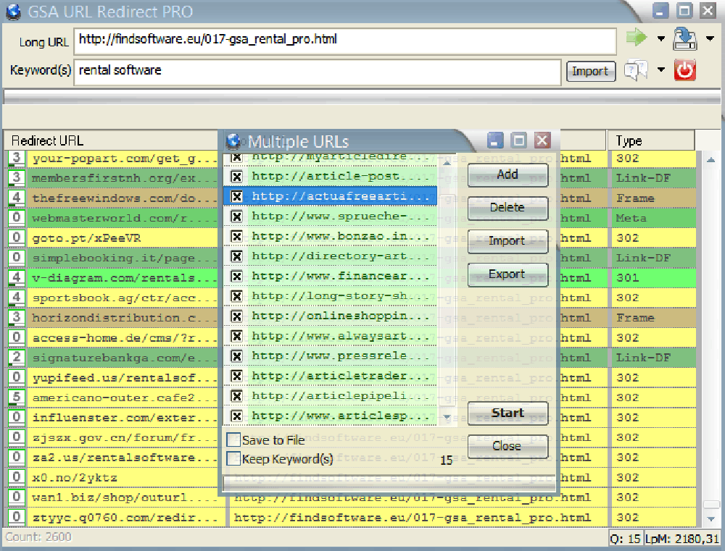Viewport: 725px width, 551px height.
Task: Click the URL list scrollbar down arrow
Action: [x=447, y=417]
